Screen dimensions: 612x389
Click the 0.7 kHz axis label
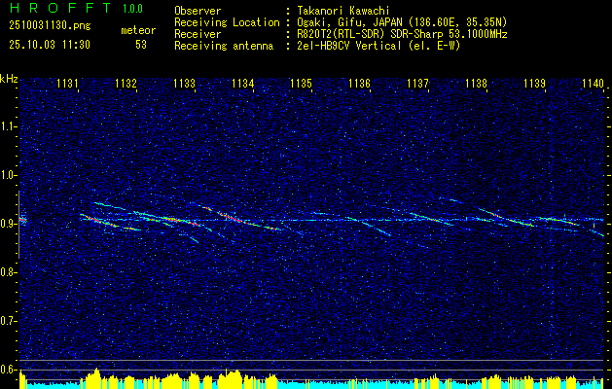coord(8,321)
